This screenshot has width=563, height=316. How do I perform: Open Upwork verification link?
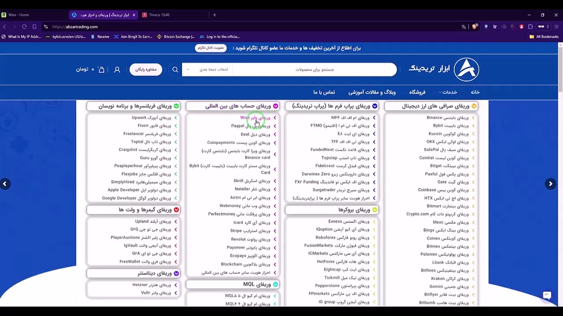click(151, 118)
